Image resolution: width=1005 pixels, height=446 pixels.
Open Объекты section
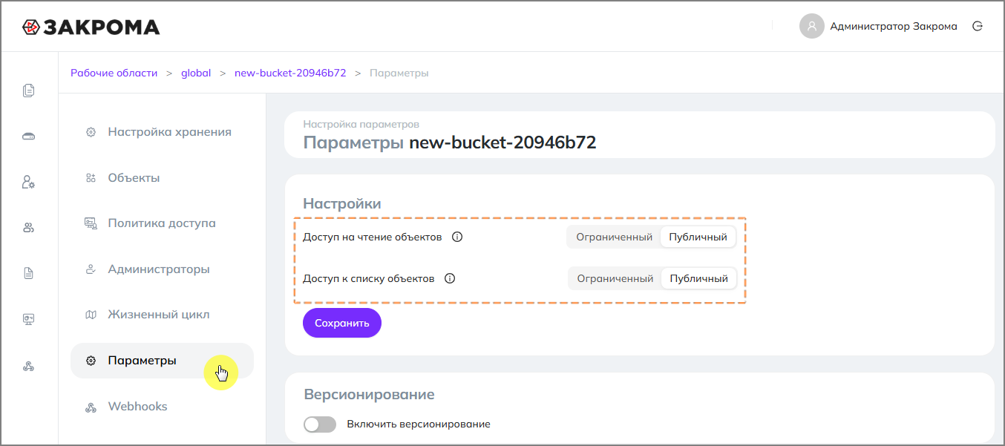tap(162, 178)
